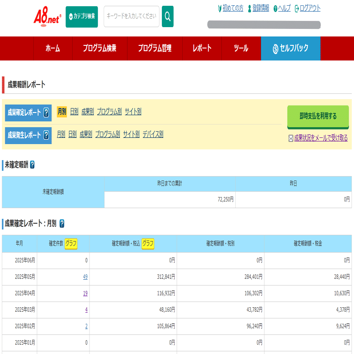Select サイト別 under 成果確定レポート
The width and height of the screenshot is (354, 354).
(133, 112)
